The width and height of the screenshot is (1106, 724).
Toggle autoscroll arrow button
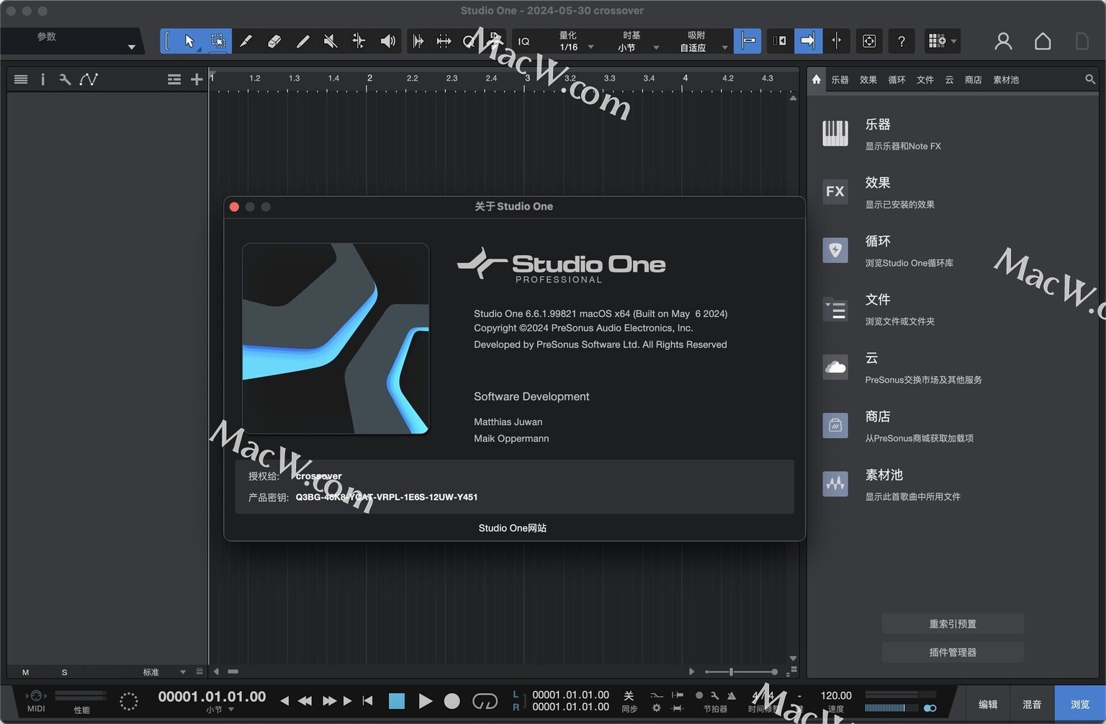tap(808, 41)
